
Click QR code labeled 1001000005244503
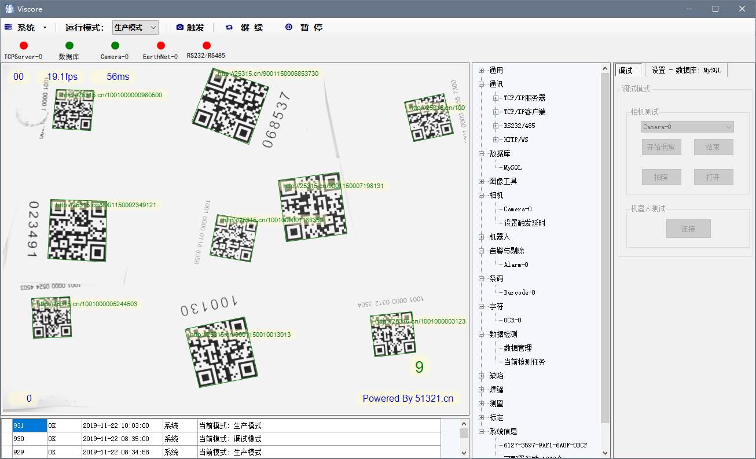pyautogui.click(x=52, y=317)
